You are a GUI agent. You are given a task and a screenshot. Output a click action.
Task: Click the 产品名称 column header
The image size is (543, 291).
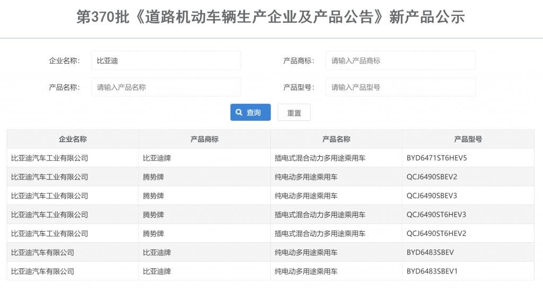click(336, 139)
